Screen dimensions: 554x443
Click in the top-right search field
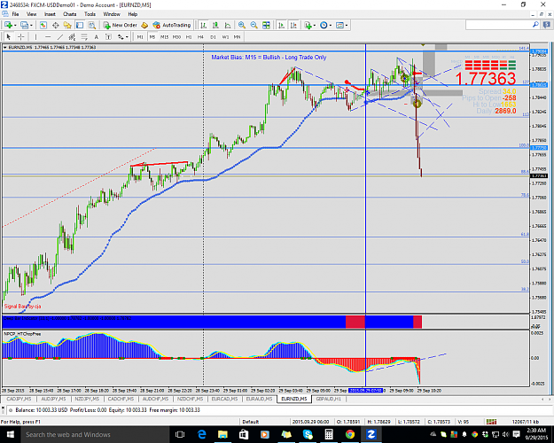[498, 25]
